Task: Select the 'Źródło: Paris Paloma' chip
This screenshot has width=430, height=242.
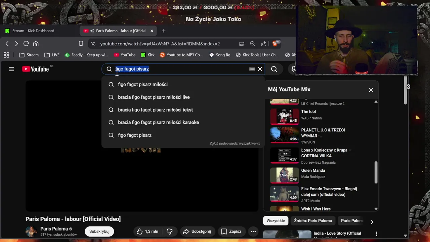Action: pyautogui.click(x=313, y=221)
